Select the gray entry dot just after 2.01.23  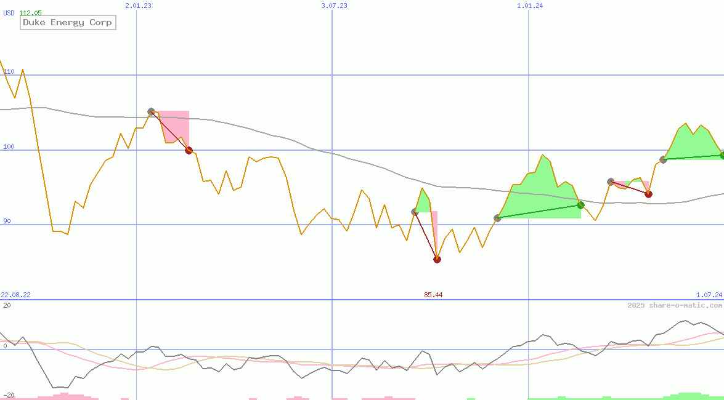(151, 111)
